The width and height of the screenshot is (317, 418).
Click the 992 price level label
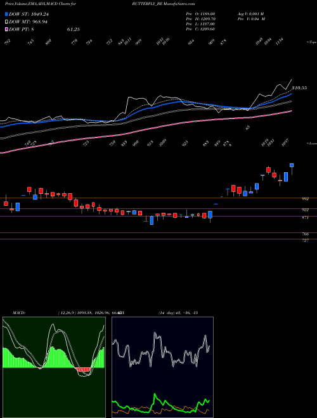pyautogui.click(x=306, y=199)
